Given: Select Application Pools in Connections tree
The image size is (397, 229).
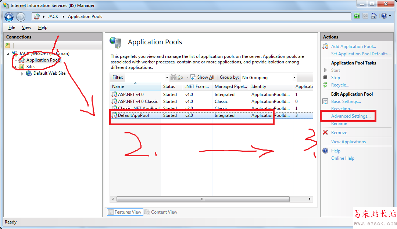Looking at the screenshot, I should tap(43, 60).
